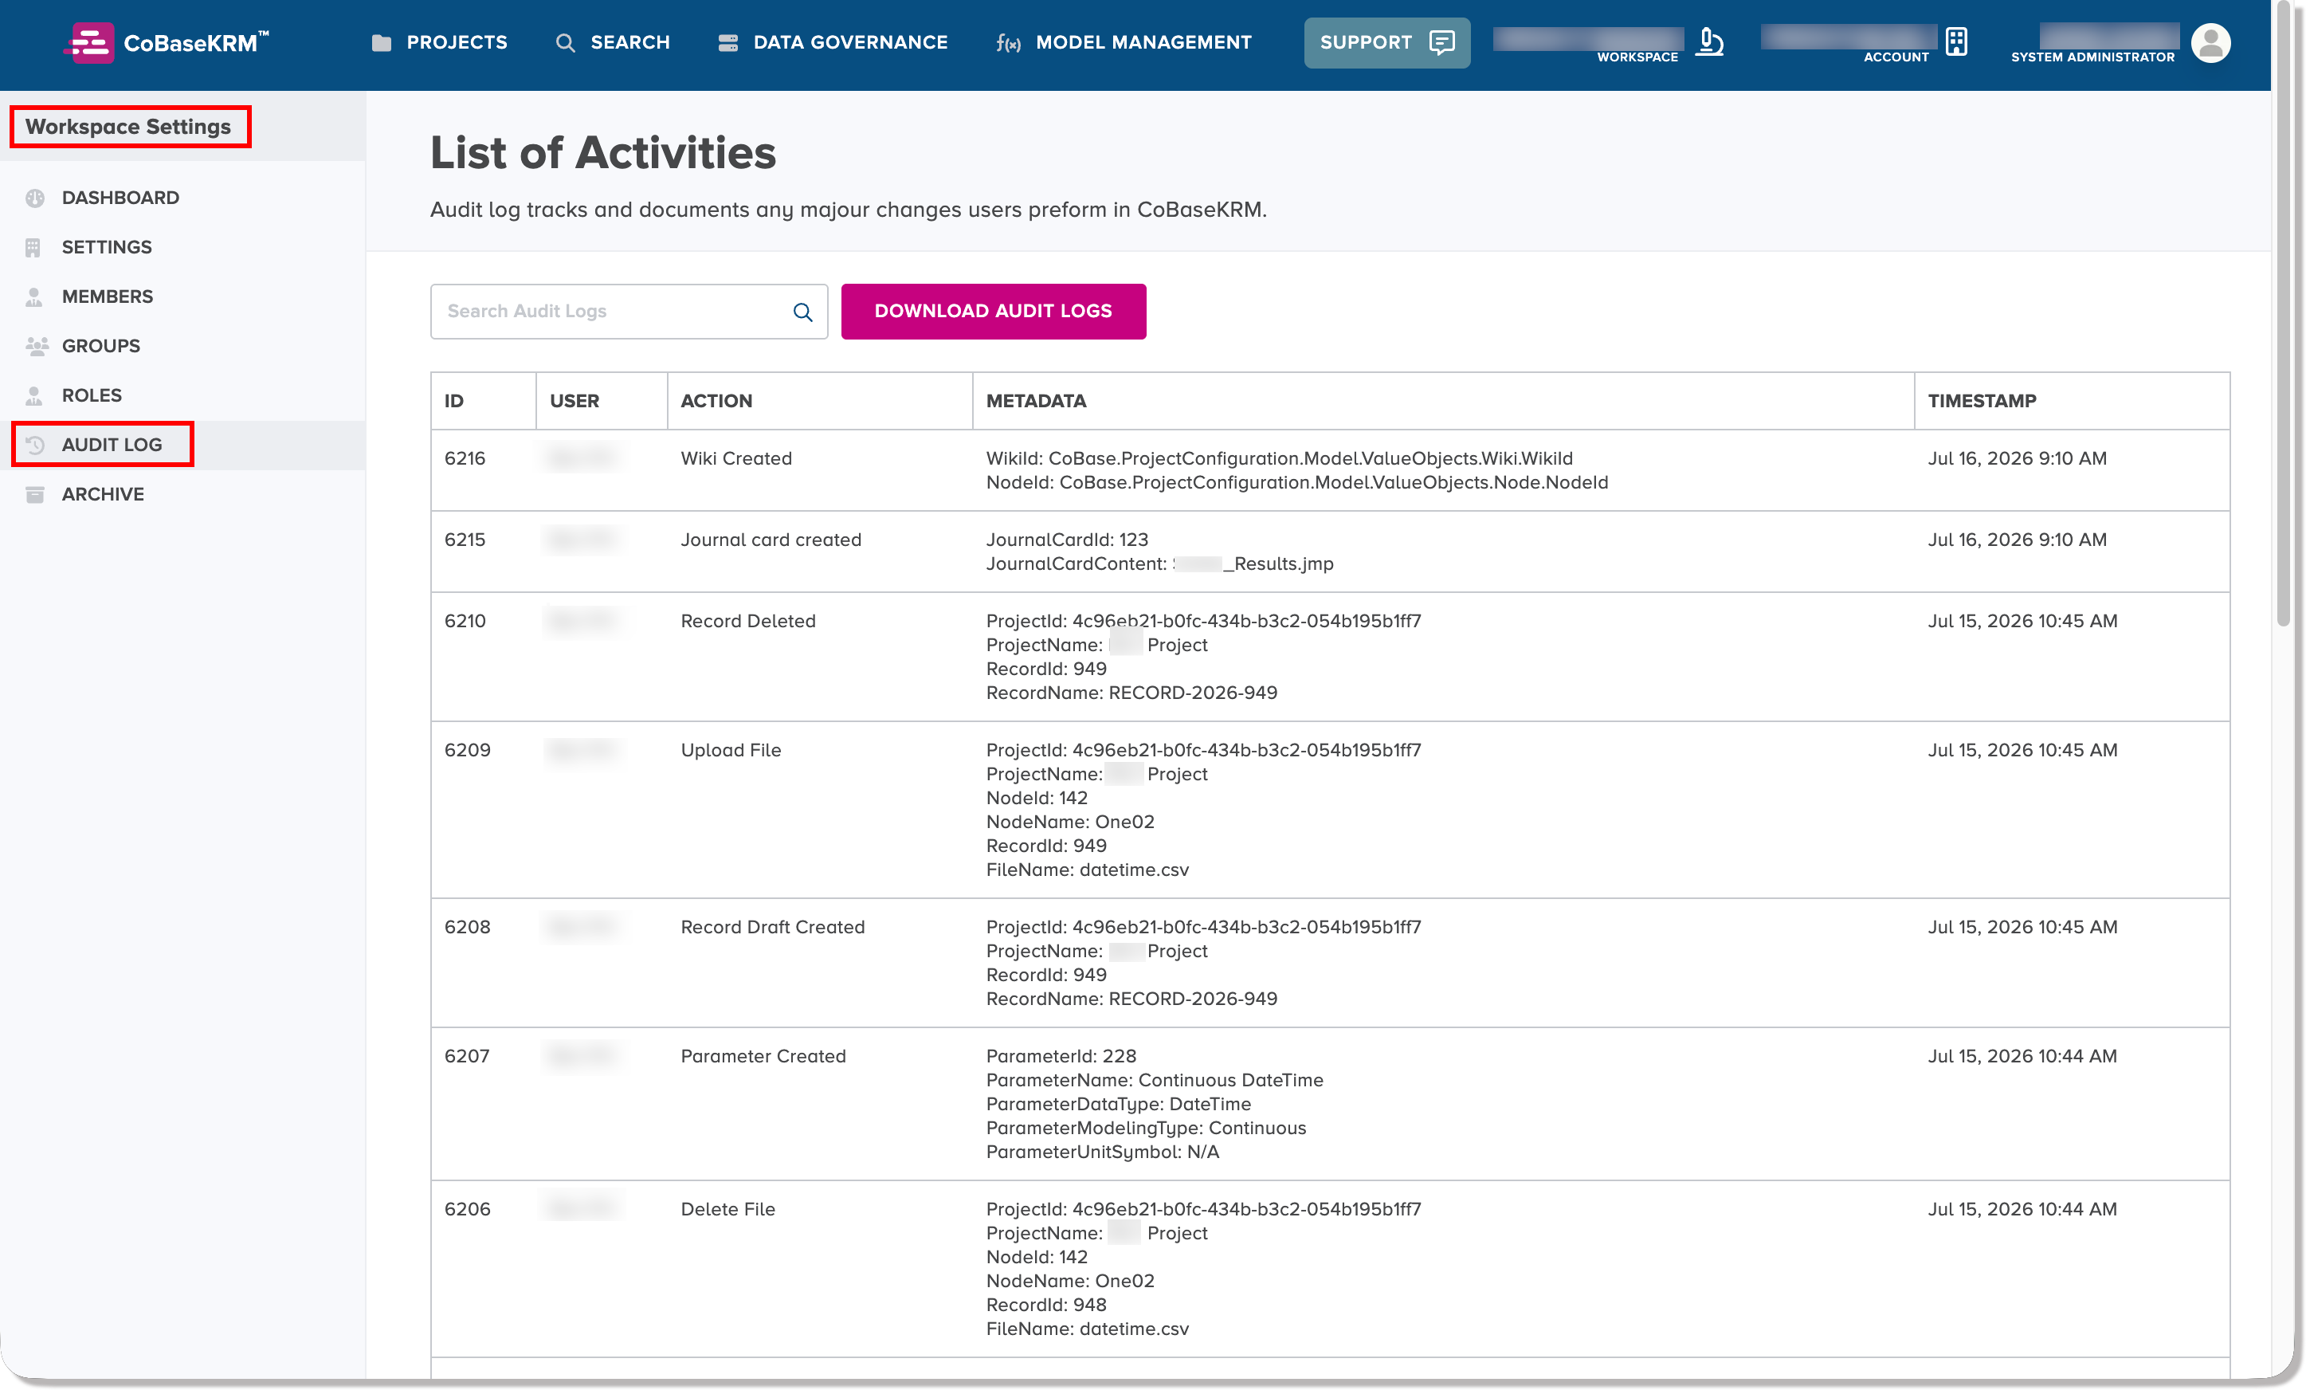Open Settings in the sidebar
Screen dimensions: 2306x1390
tap(106, 247)
